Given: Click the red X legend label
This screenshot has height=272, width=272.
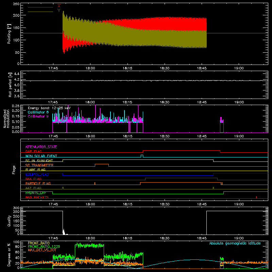Looking at the screenshot, I should tap(59, 6).
